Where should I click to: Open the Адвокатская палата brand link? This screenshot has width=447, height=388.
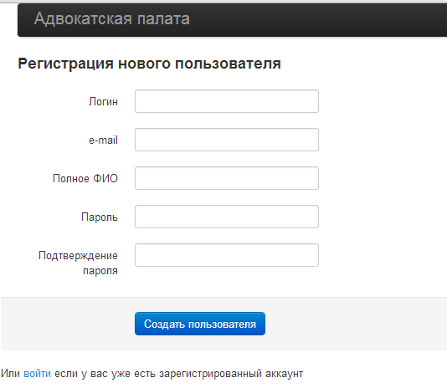(x=112, y=19)
